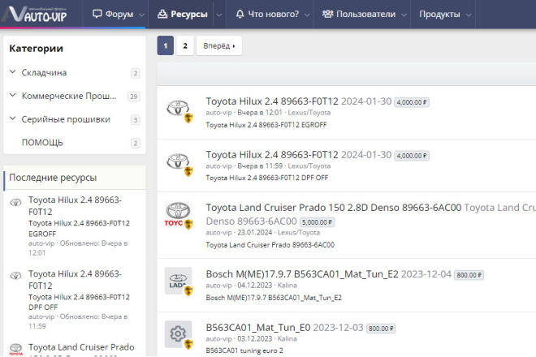Open sidebar Toyota Land Cruiser Prado latest resource
Screen dimensions: 536x357
coord(81,347)
